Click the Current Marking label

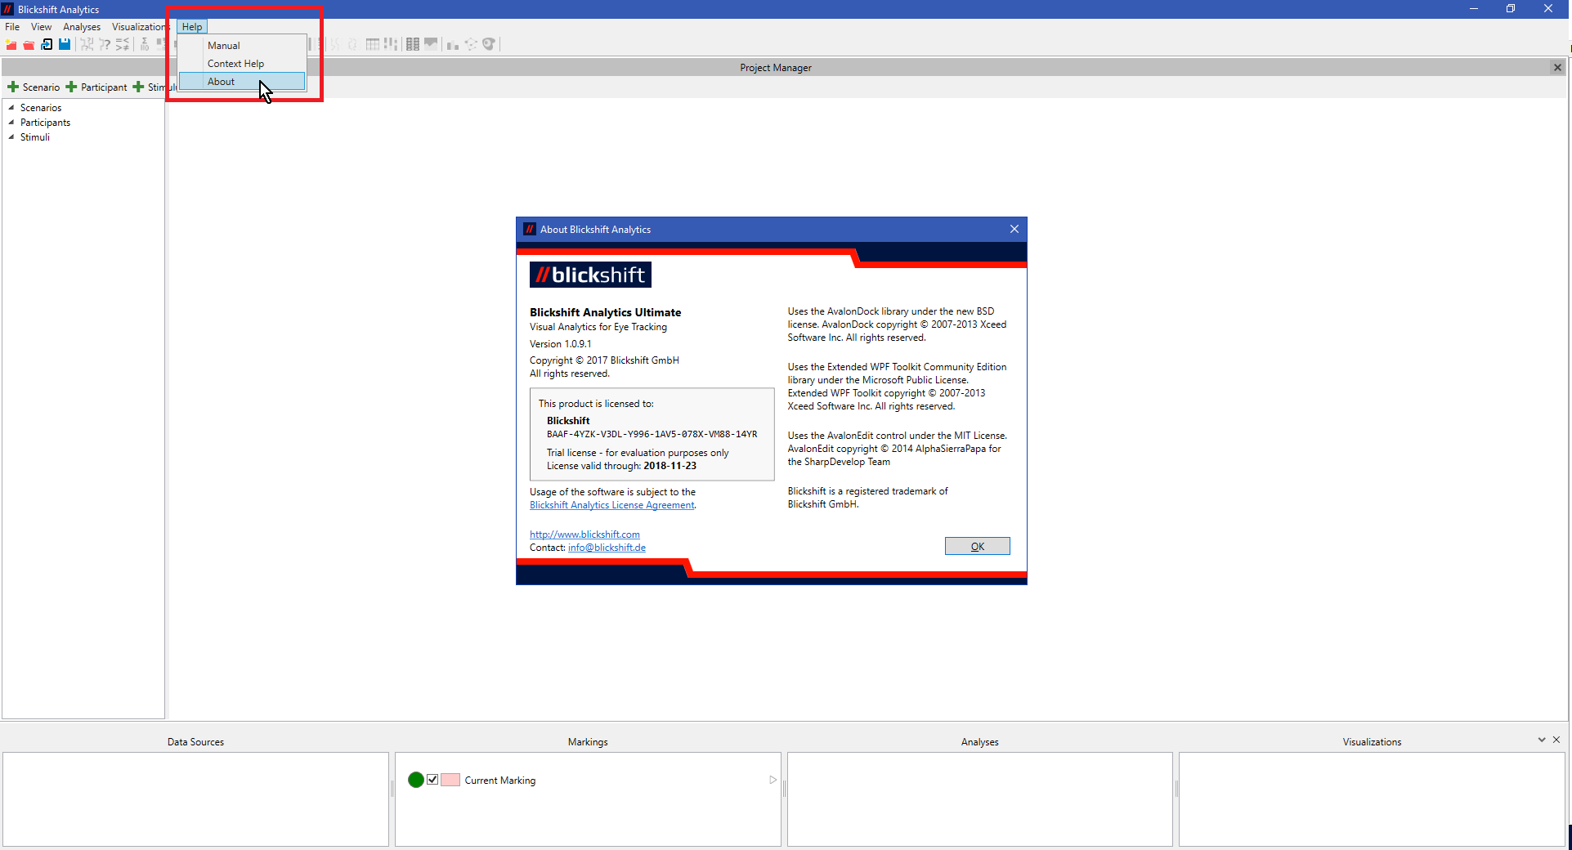coord(499,781)
